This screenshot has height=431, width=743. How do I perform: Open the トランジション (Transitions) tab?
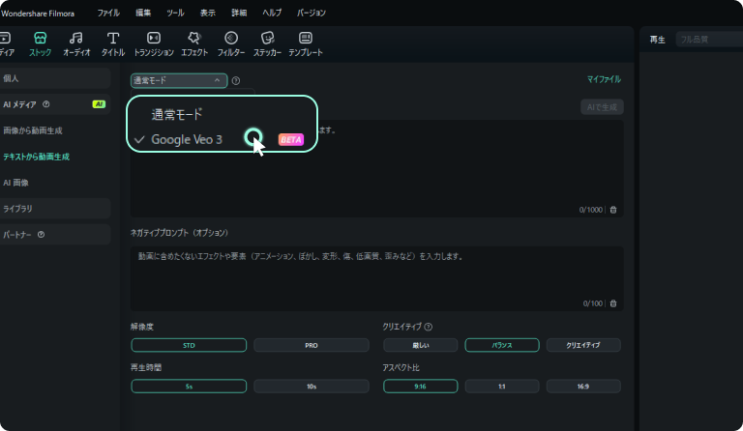tap(154, 44)
